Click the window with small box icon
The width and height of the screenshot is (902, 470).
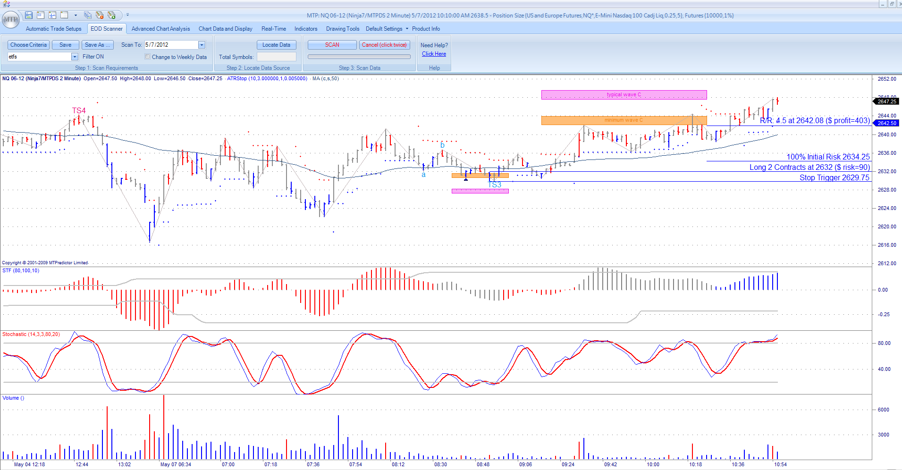tap(41, 15)
